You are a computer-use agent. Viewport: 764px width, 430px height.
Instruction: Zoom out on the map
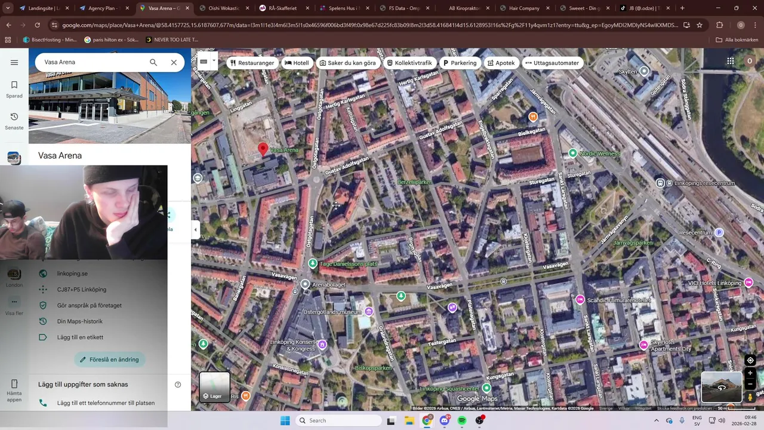tap(750, 385)
